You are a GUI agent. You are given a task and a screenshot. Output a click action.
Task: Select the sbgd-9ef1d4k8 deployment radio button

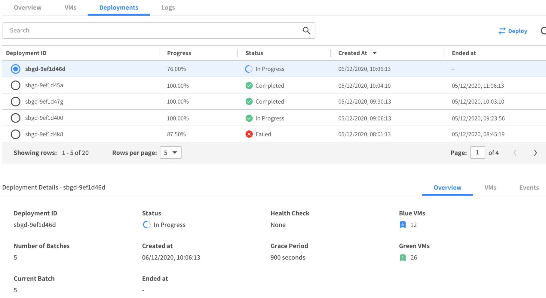(x=15, y=134)
